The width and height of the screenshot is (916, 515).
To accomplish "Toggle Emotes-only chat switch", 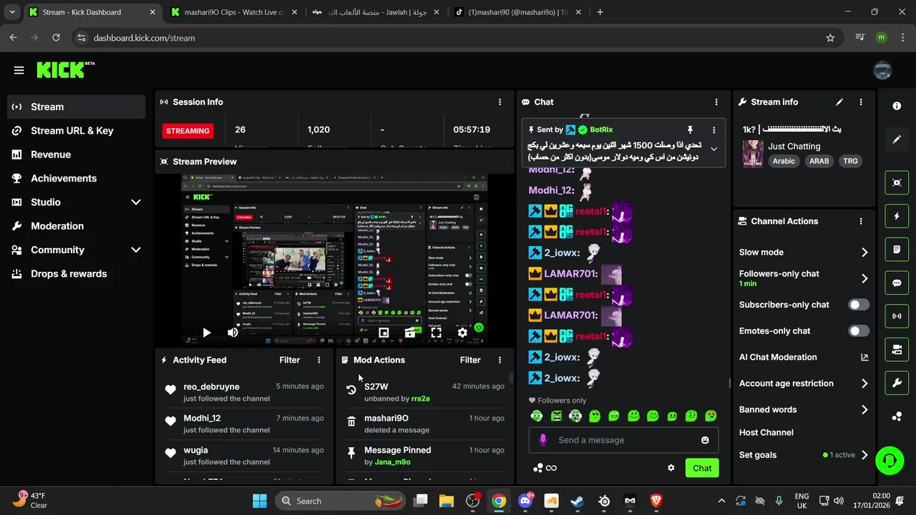I will 859,330.
